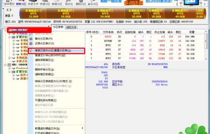Viewport: 210px width, 134px height.
Task: Expand the 软件 partition node
Action: tap(14, 75)
